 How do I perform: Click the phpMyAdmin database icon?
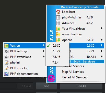(x=58, y=17)
